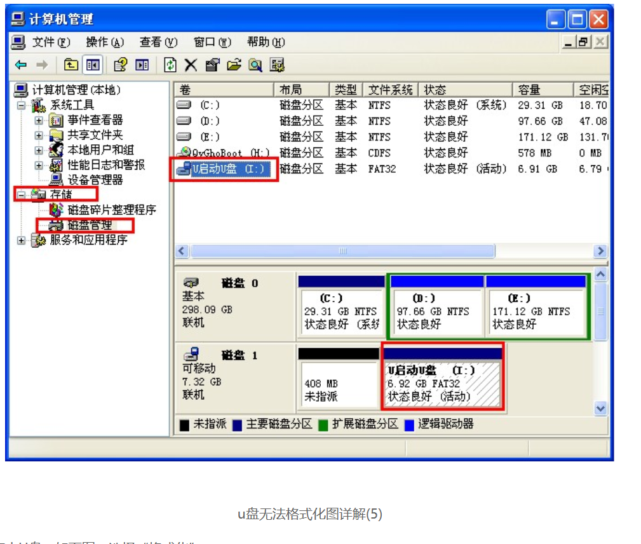Expand the 事件查看器 tree node

pyautogui.click(x=39, y=120)
